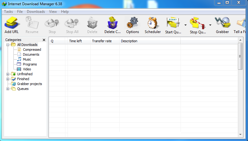
Task: Click the Documents page icon
Action: [19, 54]
